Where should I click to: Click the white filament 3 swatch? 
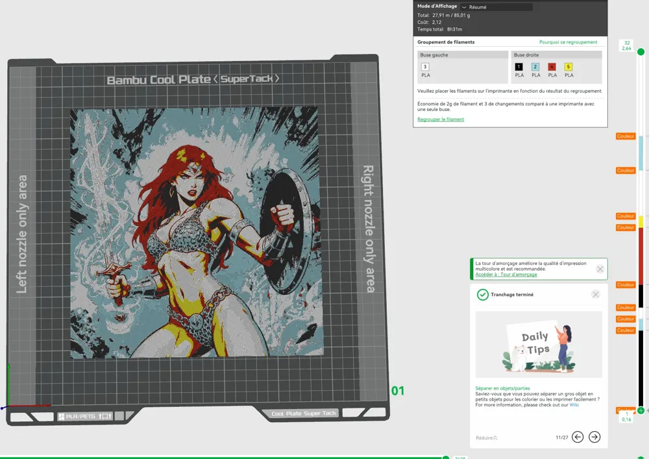425,67
